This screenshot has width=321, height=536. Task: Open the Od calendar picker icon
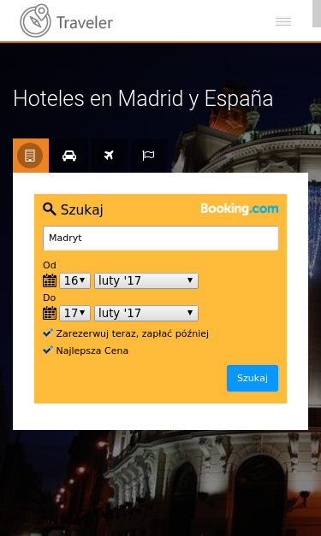pos(50,280)
